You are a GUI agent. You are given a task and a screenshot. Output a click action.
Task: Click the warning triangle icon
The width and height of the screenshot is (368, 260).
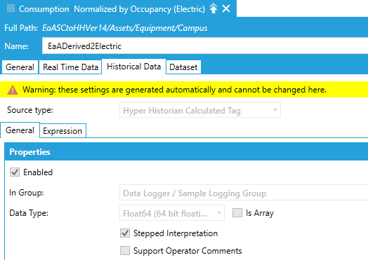click(x=13, y=90)
